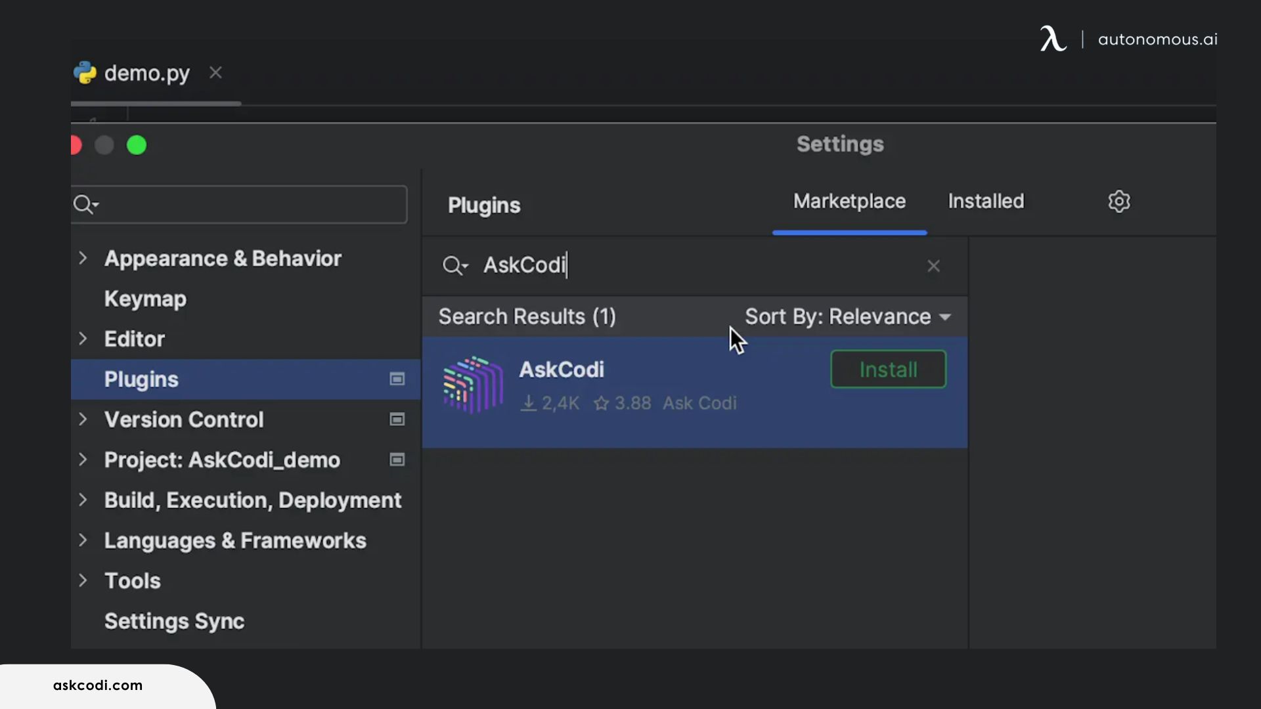Install the AskCodi plugin
Viewport: 1261px width, 709px height.
pos(888,370)
